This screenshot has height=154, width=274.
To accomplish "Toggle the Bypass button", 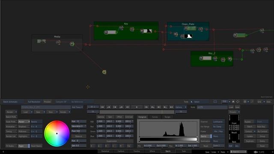I will [250, 121].
